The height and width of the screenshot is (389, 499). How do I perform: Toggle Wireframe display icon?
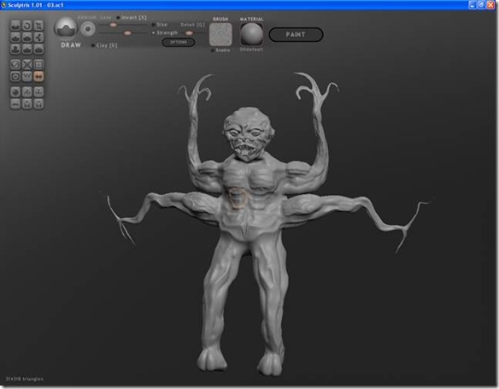pyautogui.click(x=27, y=76)
